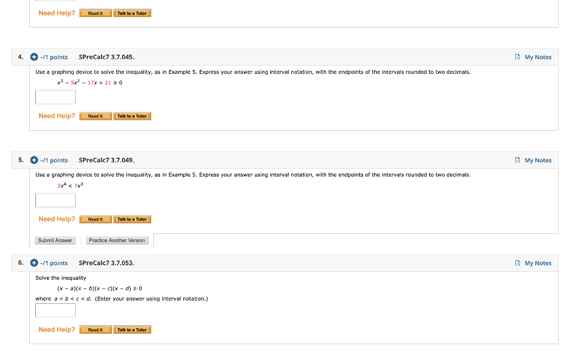
Task: Open Talk to a Tutor in question 4
Action: tap(132, 116)
